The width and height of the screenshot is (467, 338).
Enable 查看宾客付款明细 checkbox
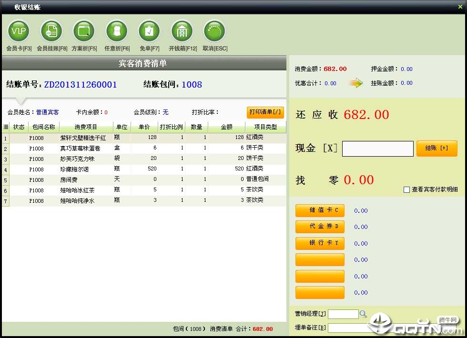406,189
